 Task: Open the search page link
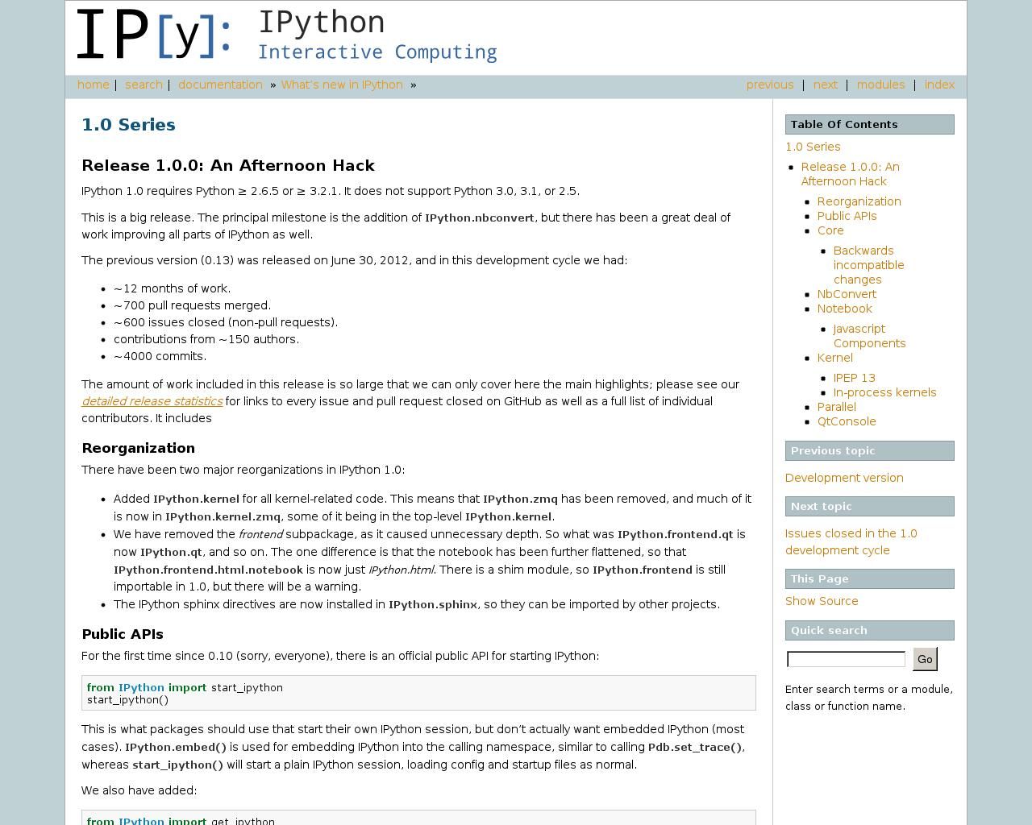tap(144, 85)
